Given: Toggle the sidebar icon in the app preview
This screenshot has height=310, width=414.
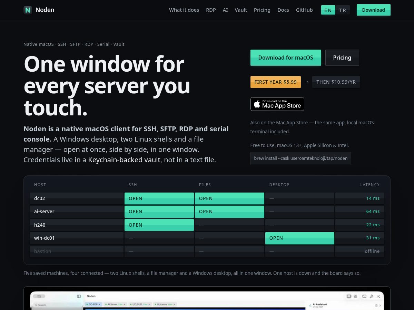Looking at the screenshot, I should click(79, 296).
